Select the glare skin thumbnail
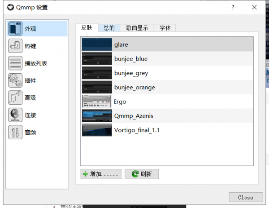 97,44
